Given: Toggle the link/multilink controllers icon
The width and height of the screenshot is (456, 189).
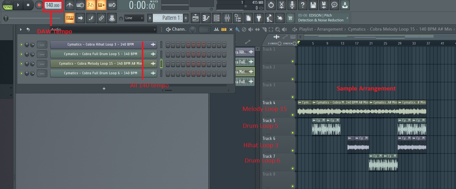Looking at the screenshot, I should pyautogui.click(x=101, y=18).
